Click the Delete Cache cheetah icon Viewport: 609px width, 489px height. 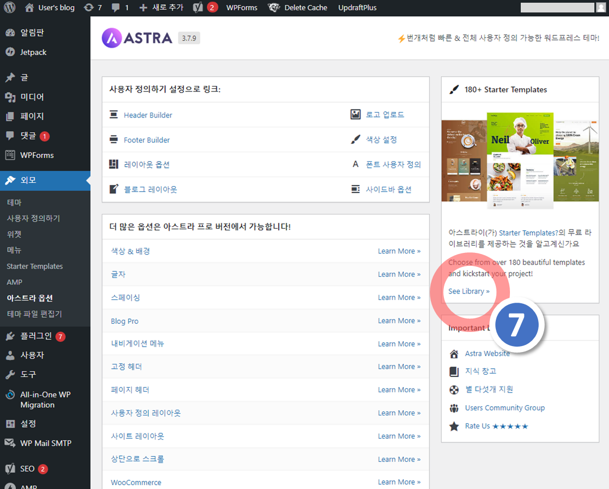[274, 8]
